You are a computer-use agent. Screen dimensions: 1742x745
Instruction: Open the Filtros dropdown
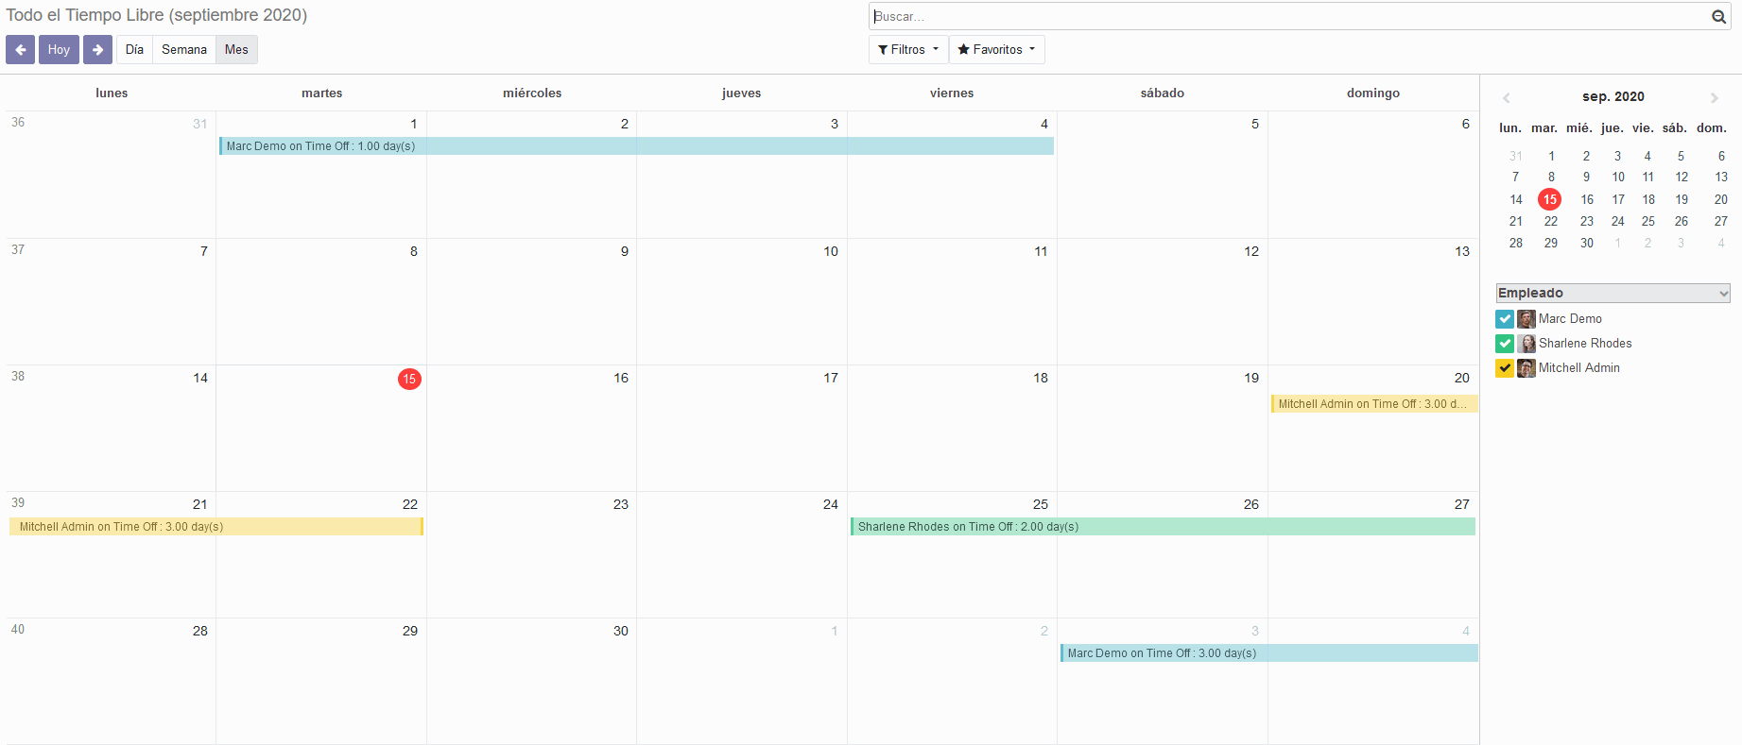[907, 50]
